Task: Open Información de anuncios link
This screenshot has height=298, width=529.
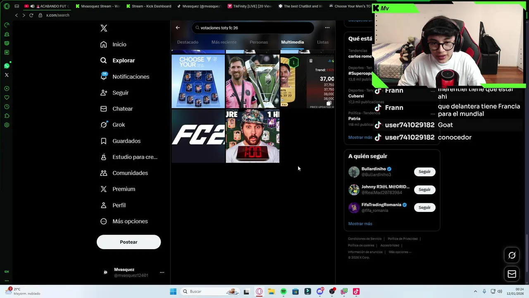Action: coord(365,252)
